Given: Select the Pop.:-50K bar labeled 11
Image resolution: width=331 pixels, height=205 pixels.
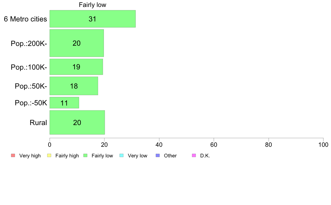Looking at the screenshot, I should pyautogui.click(x=64, y=103).
